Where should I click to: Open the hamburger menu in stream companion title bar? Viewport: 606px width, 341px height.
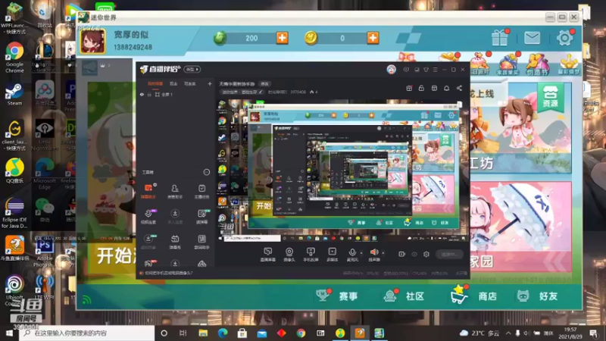pos(435,70)
